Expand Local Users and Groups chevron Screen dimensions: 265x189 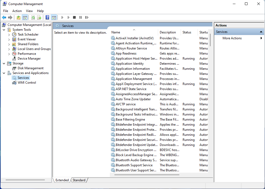tap(9, 49)
